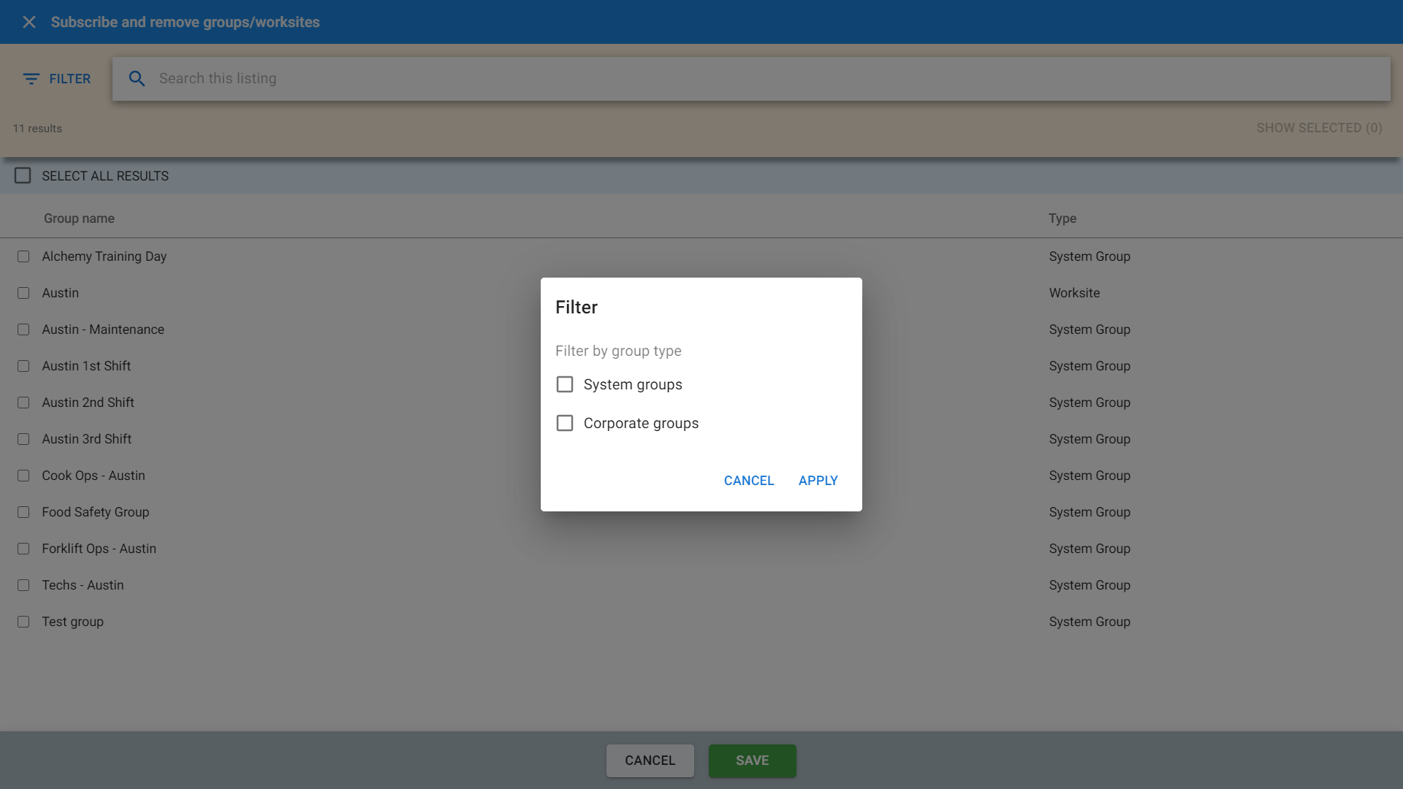Select the Austin - Maintenance checkbox
This screenshot has height=789, width=1403.
click(x=23, y=329)
